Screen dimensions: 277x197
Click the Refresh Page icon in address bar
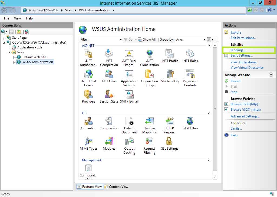(x=250, y=10)
